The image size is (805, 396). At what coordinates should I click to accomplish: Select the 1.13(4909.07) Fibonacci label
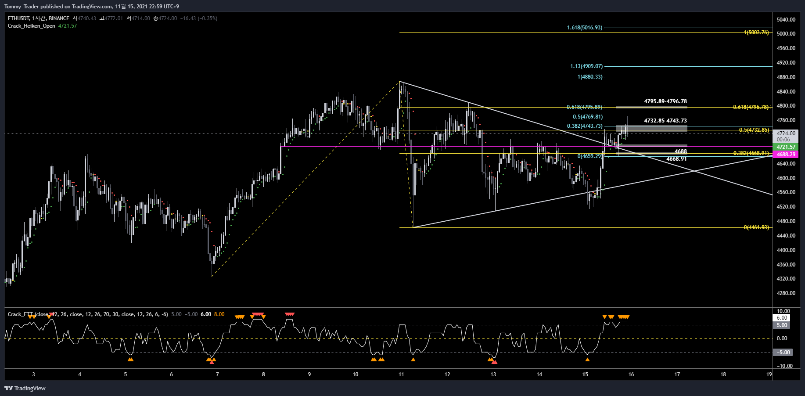tap(586, 66)
